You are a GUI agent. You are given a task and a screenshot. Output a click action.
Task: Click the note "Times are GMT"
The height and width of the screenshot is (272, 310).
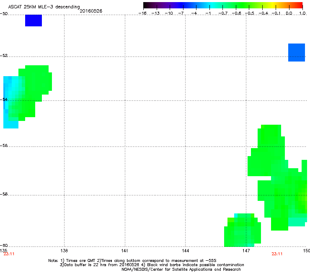pos(80,261)
